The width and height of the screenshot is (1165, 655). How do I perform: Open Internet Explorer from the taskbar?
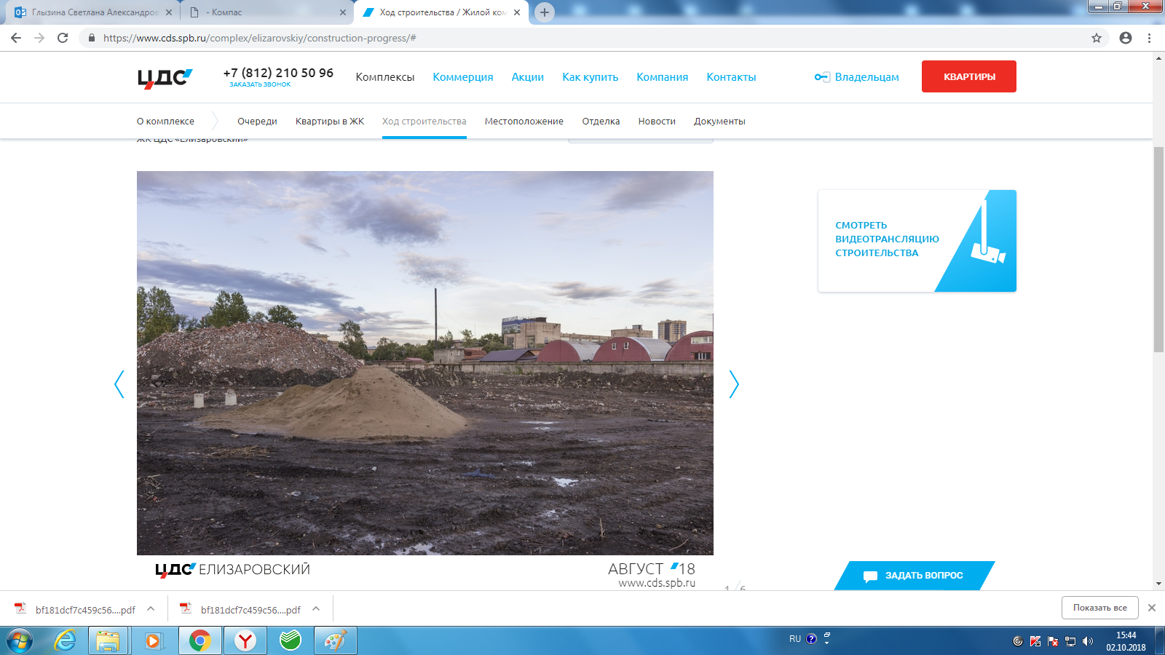(x=65, y=640)
